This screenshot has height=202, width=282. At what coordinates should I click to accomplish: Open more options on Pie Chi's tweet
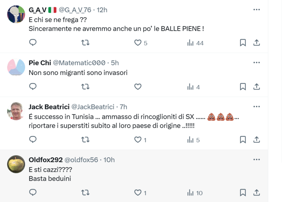pyautogui.click(x=257, y=63)
